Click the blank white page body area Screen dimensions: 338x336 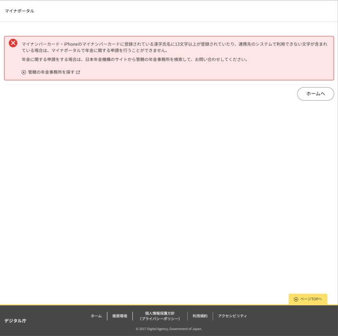[x=169, y=190]
